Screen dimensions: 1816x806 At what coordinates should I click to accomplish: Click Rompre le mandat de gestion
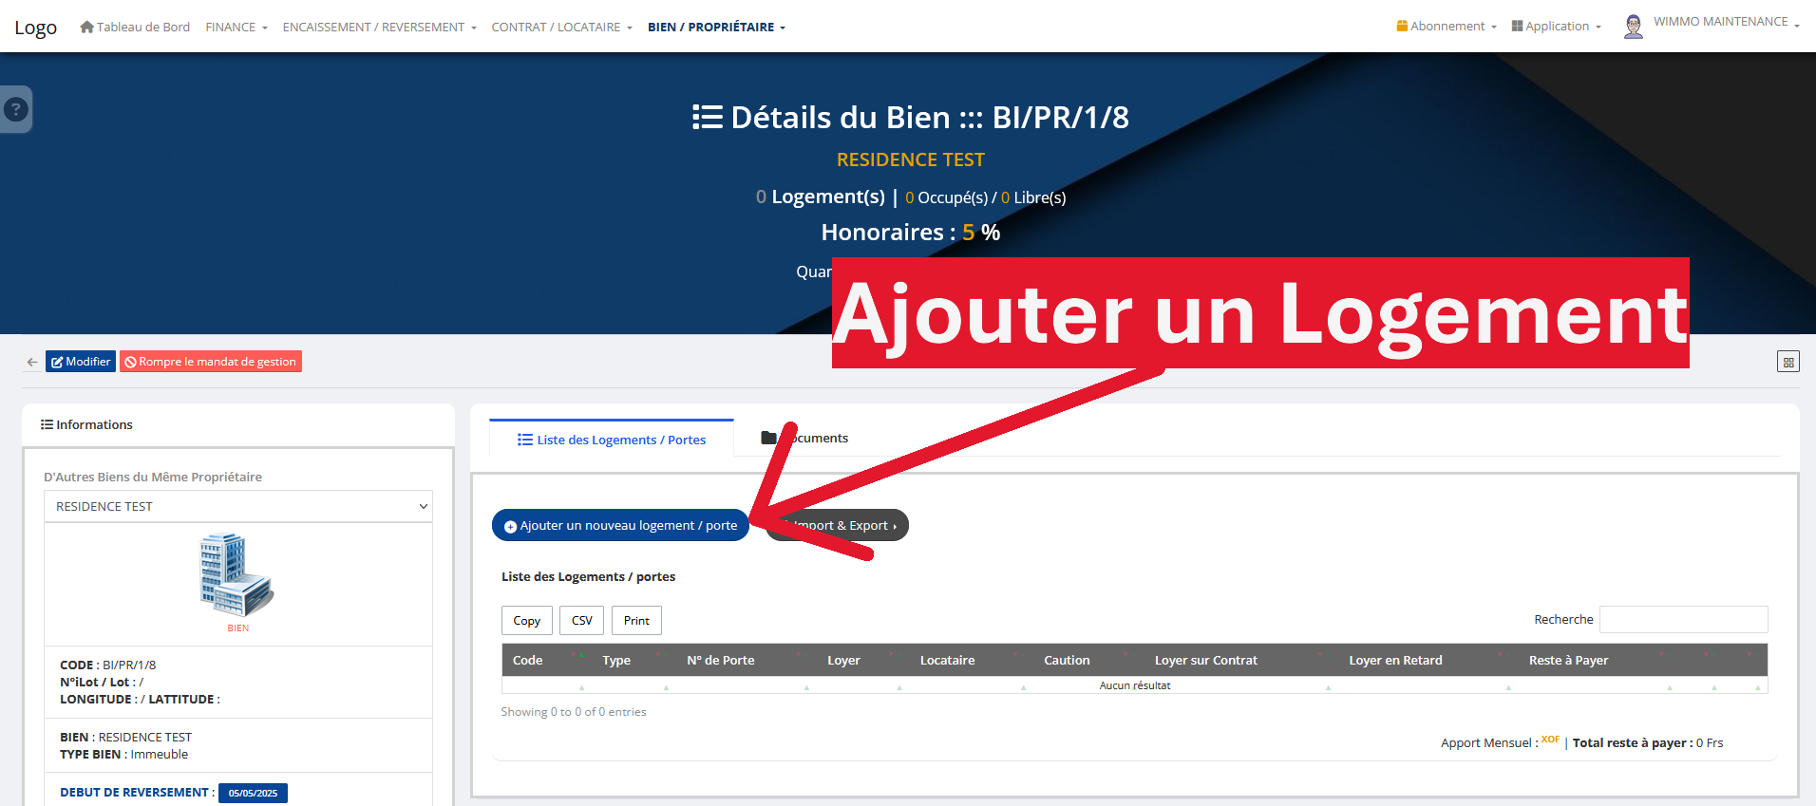click(211, 362)
